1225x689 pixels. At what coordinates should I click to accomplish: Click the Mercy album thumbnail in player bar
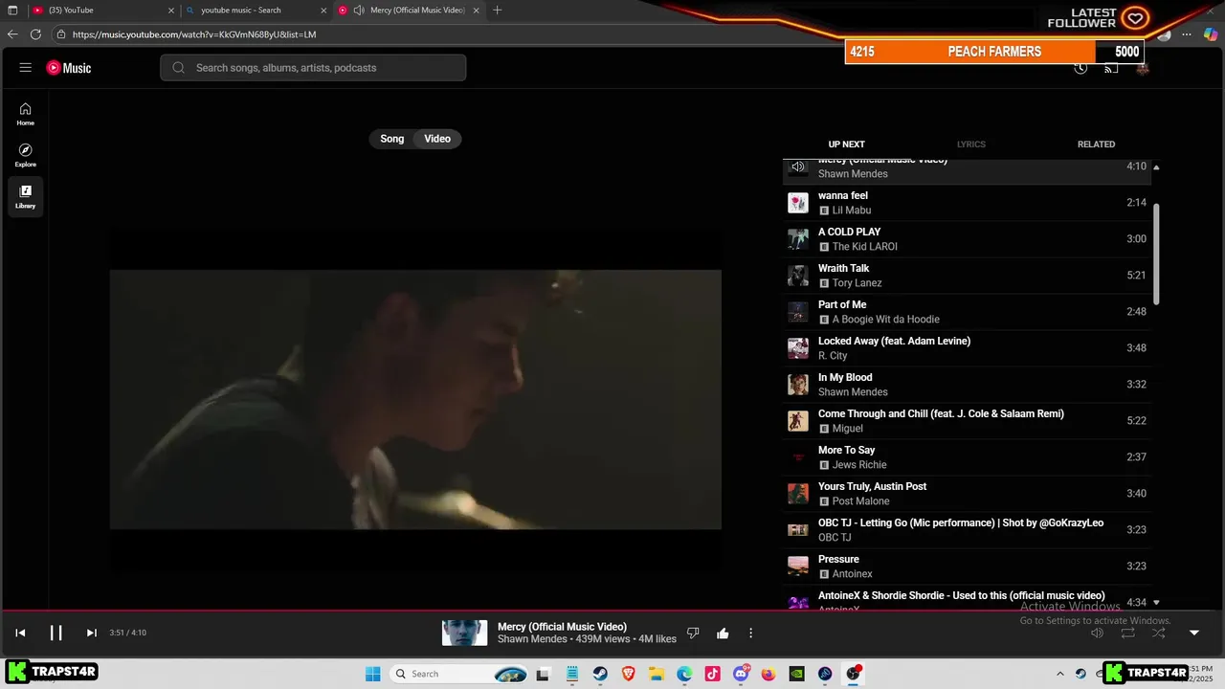[x=464, y=633]
